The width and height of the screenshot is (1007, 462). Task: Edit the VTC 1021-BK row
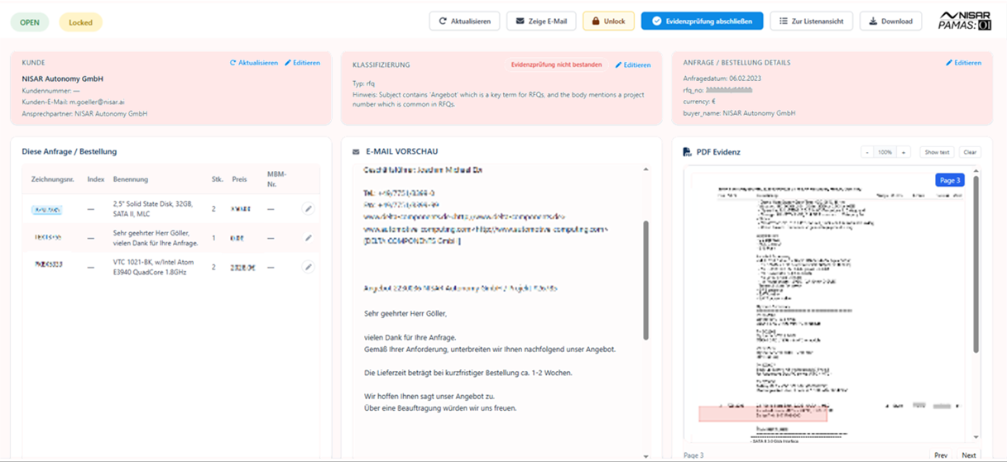308,267
